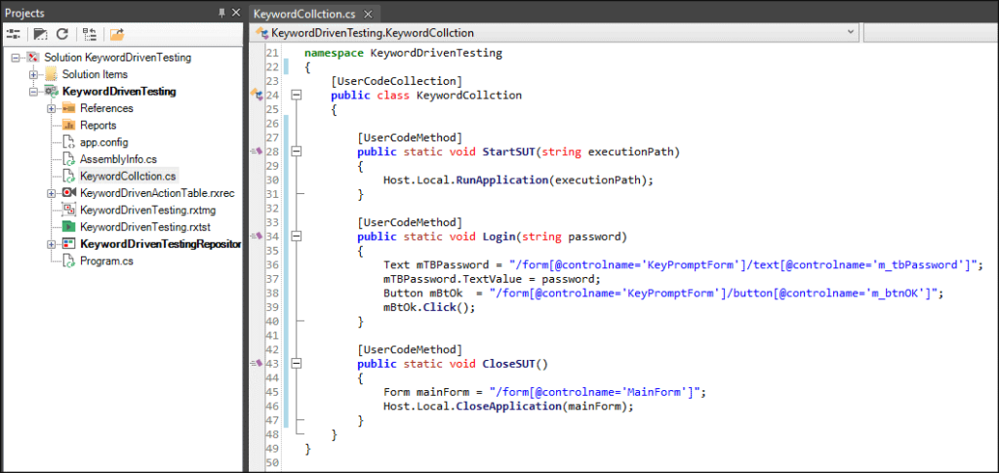
Task: Close the Projects panel
Action: pos(235,13)
